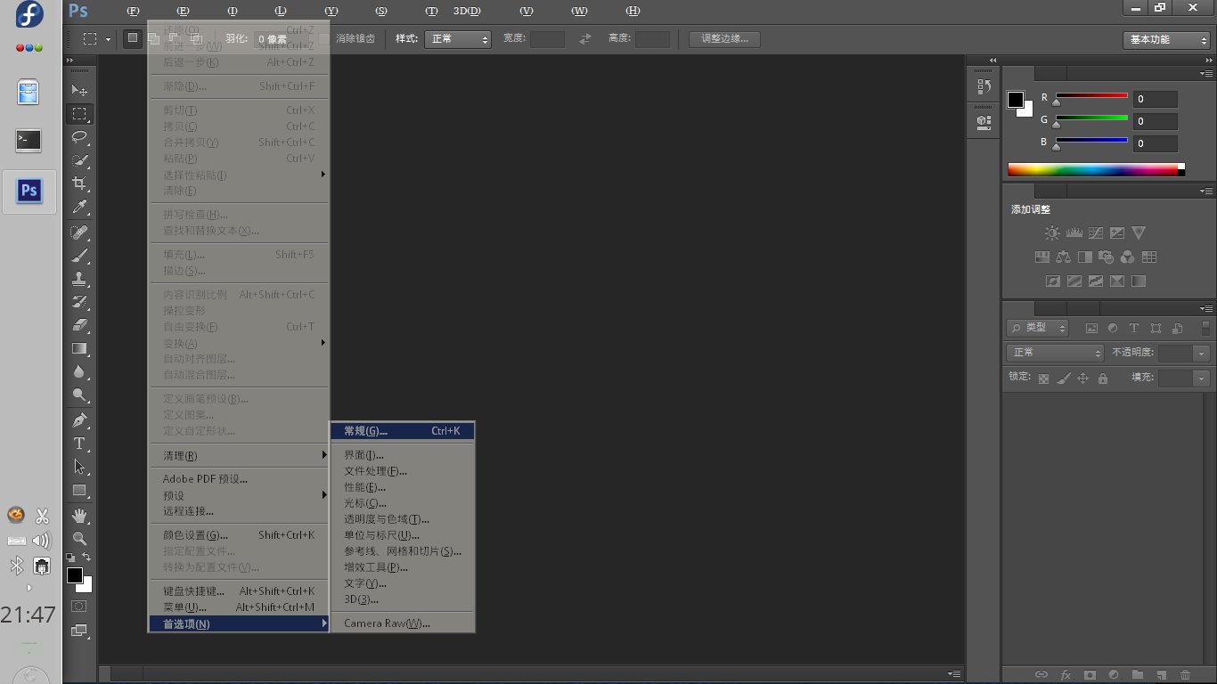The image size is (1217, 684).
Task: Reset default foreground and background colors
Action: pyautogui.click(x=70, y=558)
